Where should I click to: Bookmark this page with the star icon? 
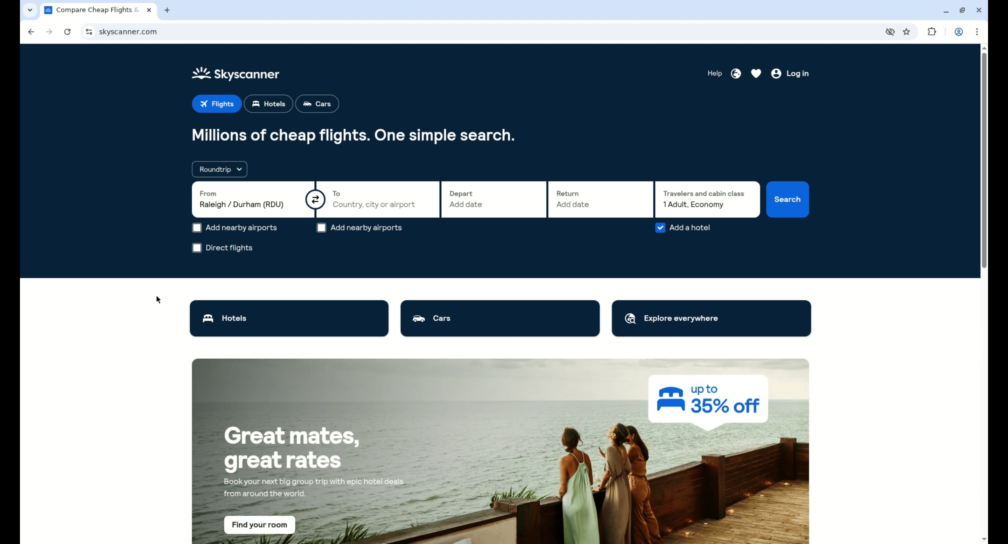tap(906, 32)
